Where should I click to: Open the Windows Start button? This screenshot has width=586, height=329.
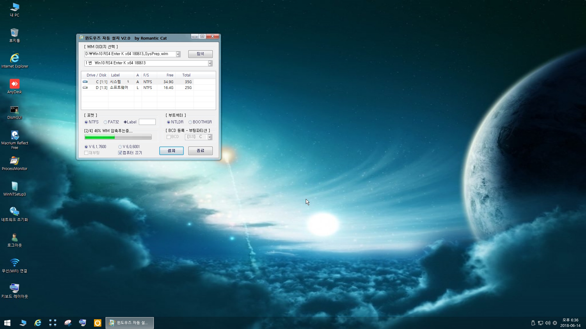(x=7, y=323)
